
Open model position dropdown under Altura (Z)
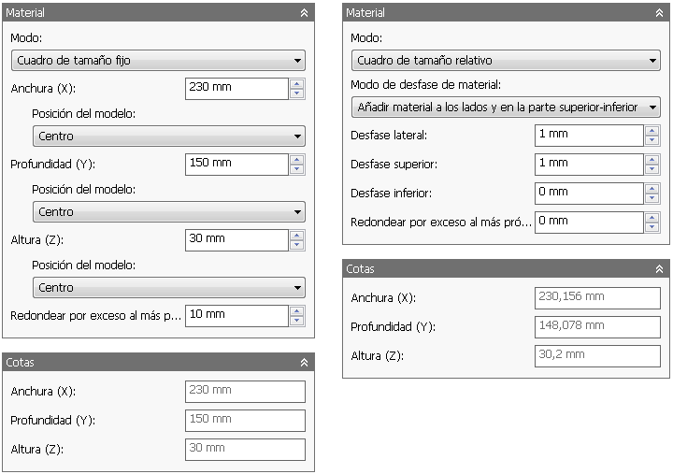[168, 288]
